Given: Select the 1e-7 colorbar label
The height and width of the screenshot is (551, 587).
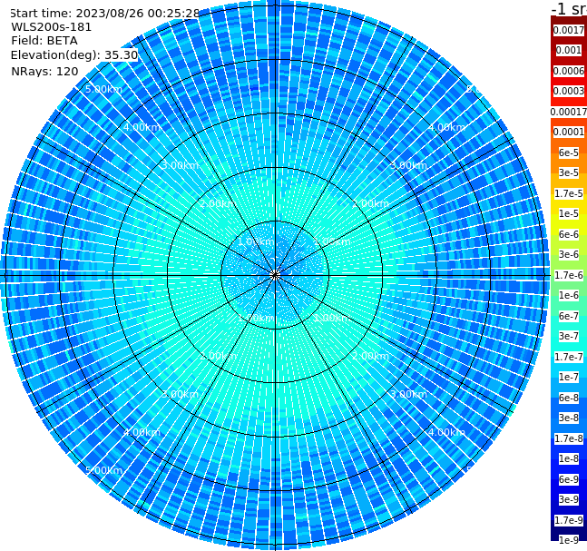Looking at the screenshot, I should pos(569,377).
